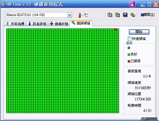Switch to the 訊息詳情 info tab
The height and width of the screenshot is (121, 159).
tap(37, 24)
